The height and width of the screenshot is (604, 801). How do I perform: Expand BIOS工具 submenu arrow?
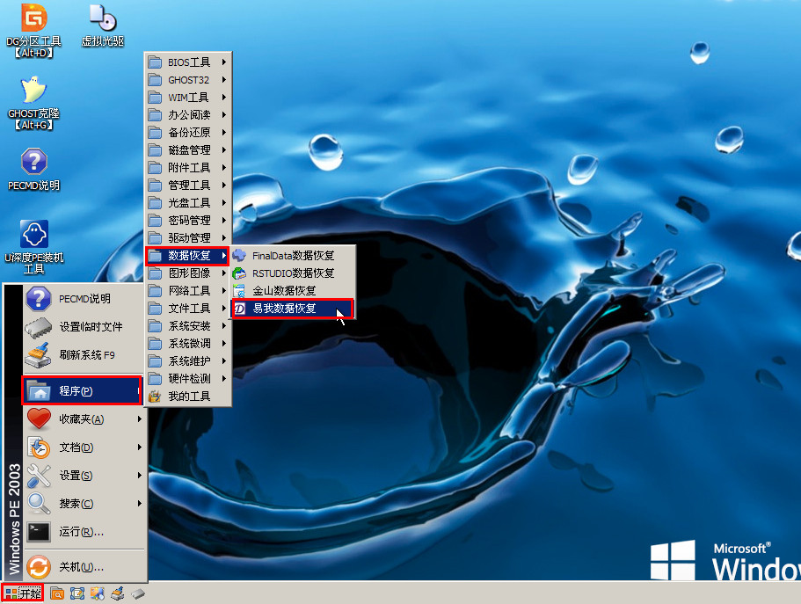pos(223,62)
